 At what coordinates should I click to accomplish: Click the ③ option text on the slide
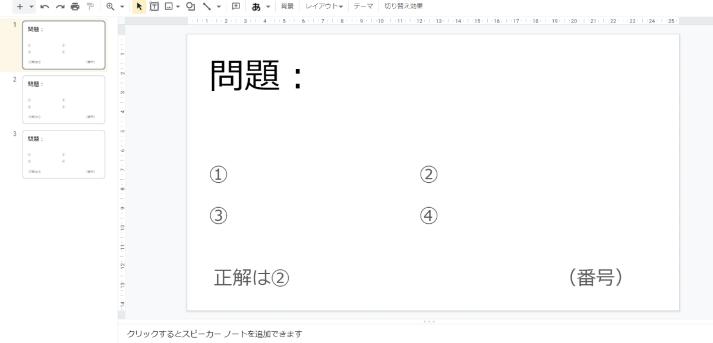(x=219, y=215)
